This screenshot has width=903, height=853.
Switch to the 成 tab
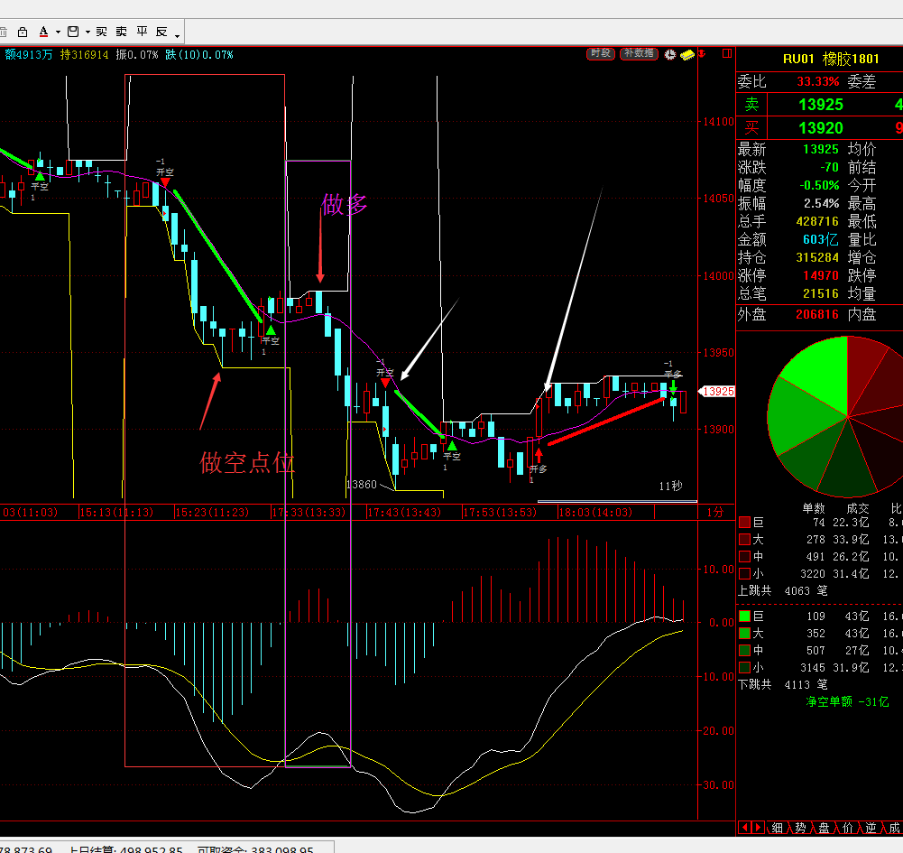click(894, 829)
